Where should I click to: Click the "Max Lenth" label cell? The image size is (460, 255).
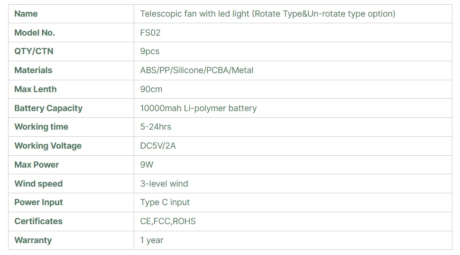(36, 89)
